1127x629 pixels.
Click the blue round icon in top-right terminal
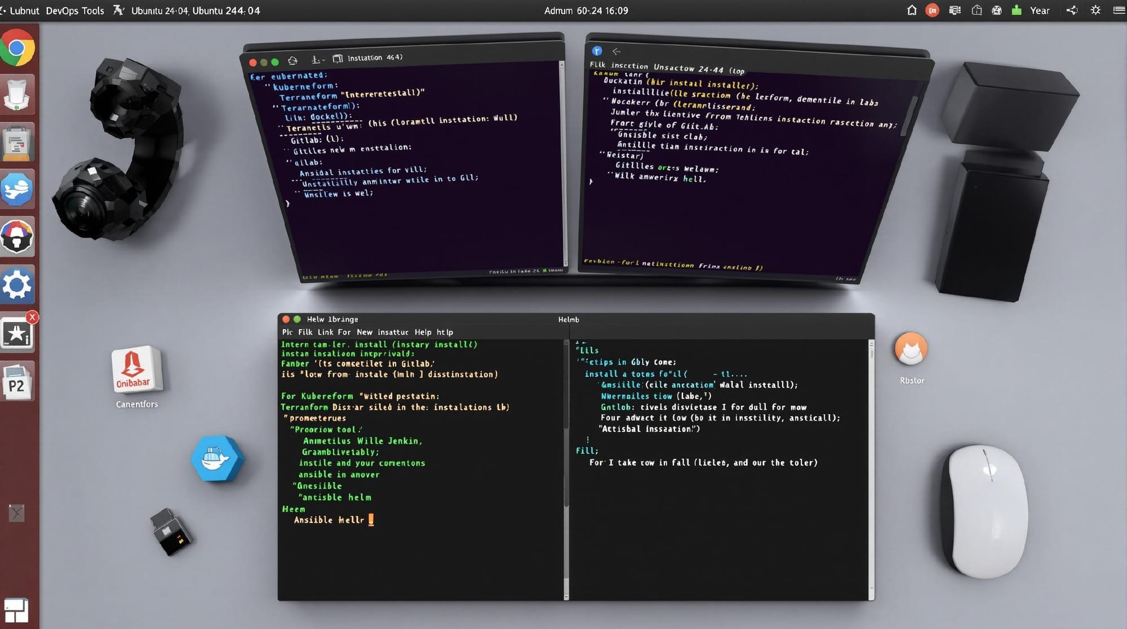pos(597,51)
